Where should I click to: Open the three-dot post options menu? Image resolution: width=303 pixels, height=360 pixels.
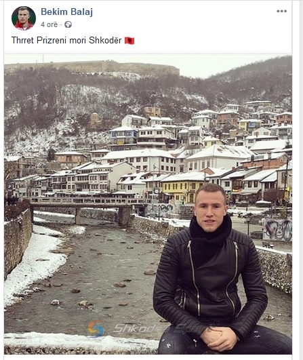pyautogui.click(x=282, y=11)
